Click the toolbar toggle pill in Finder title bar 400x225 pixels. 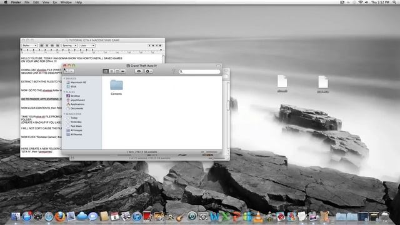[218, 66]
